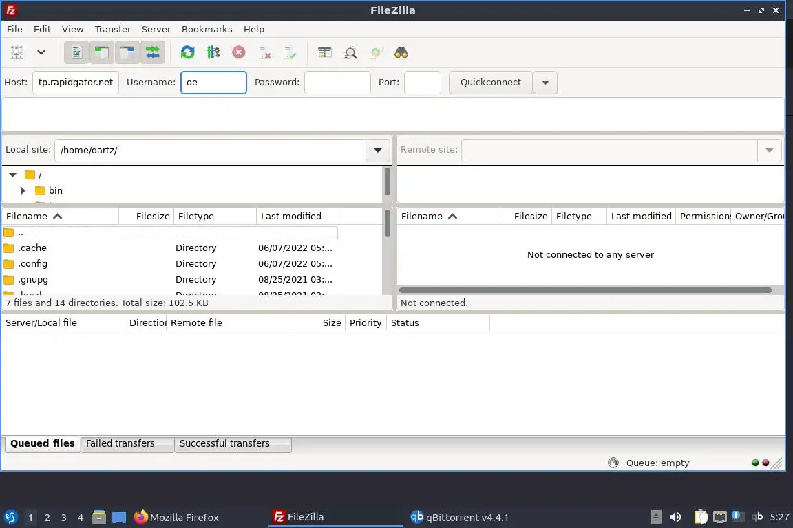Sort local files by Last modified
The image size is (793, 528).
click(297, 217)
